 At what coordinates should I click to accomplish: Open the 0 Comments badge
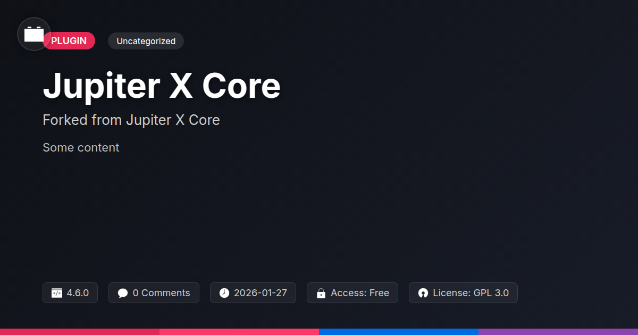click(x=154, y=293)
